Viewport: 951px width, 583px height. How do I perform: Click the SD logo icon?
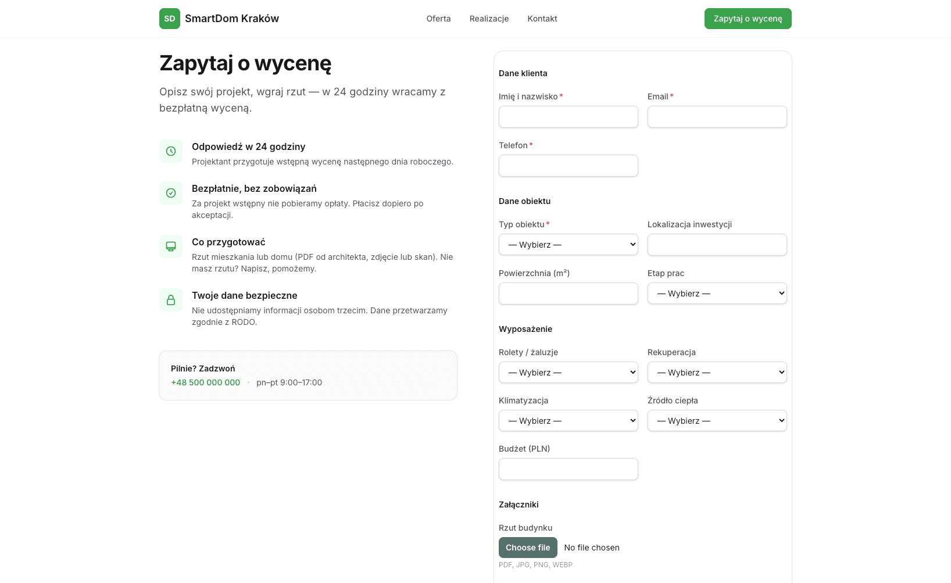point(169,19)
